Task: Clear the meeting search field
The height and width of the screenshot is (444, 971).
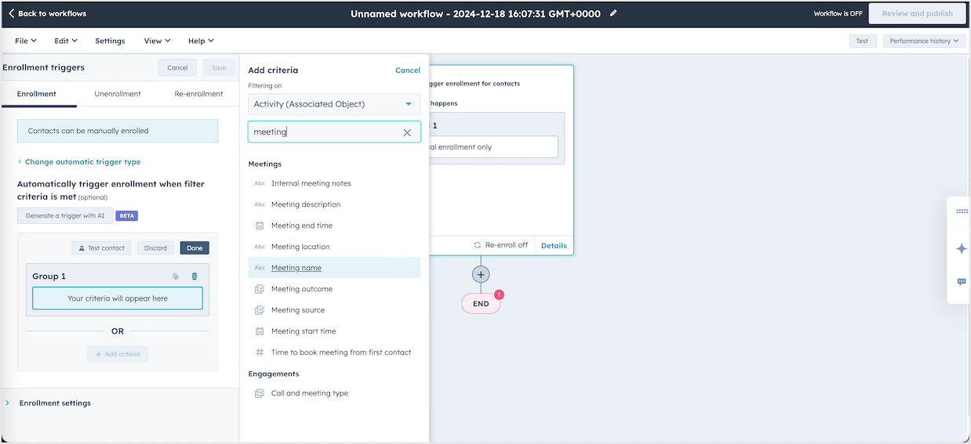Action: coord(406,132)
